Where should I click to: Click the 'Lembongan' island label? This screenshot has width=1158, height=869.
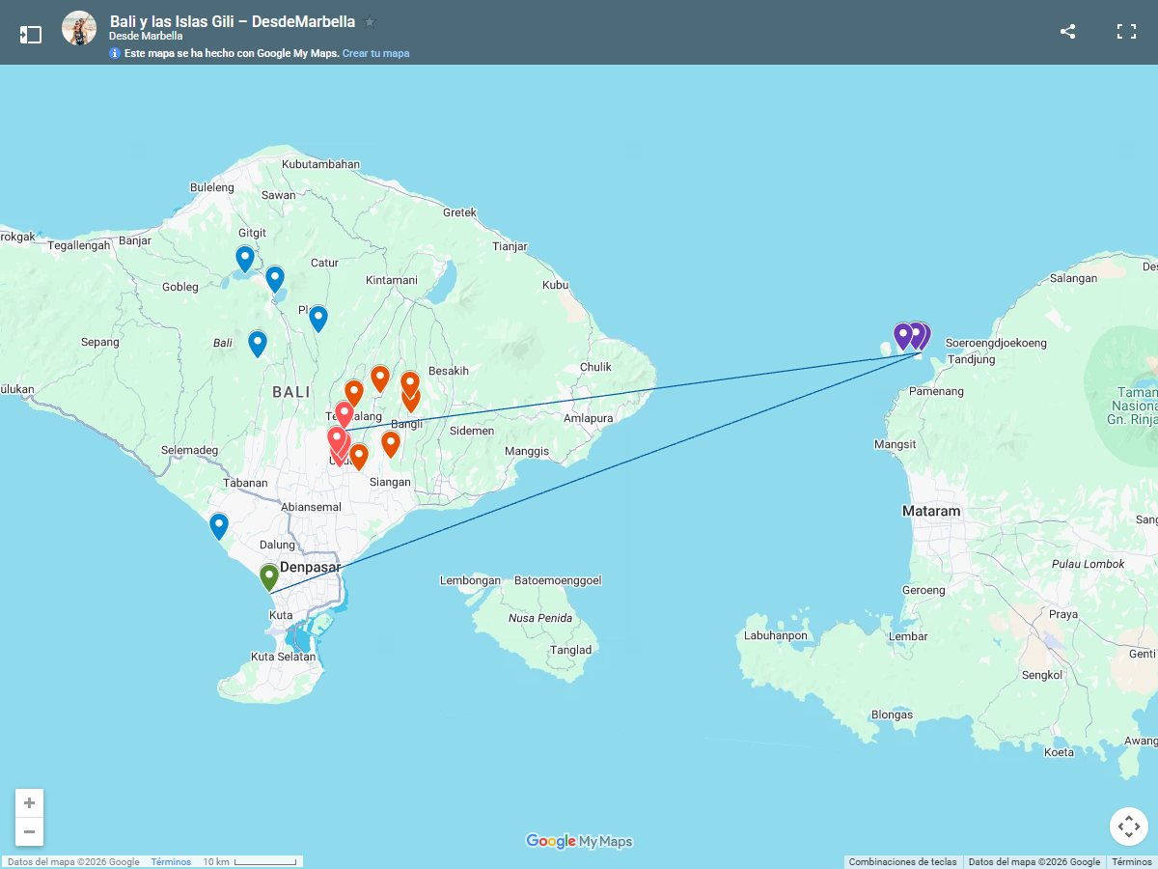[470, 580]
